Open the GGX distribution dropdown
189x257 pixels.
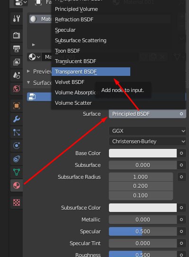(x=147, y=131)
